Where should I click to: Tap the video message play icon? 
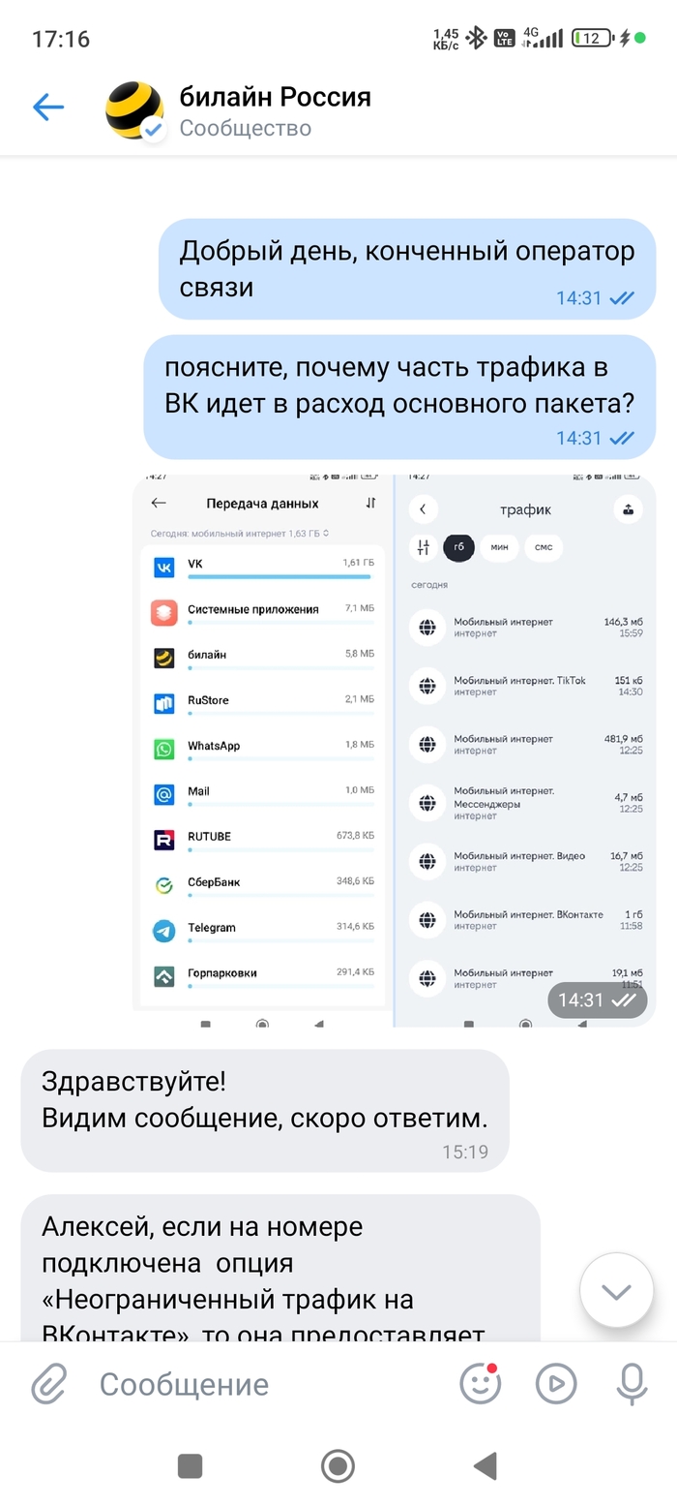[556, 1384]
